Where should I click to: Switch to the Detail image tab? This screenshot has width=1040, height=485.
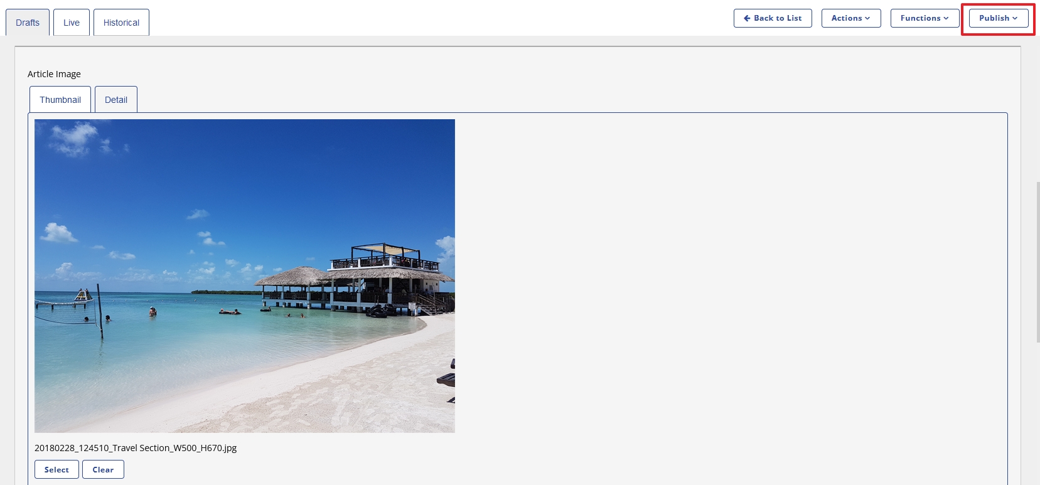[116, 100]
